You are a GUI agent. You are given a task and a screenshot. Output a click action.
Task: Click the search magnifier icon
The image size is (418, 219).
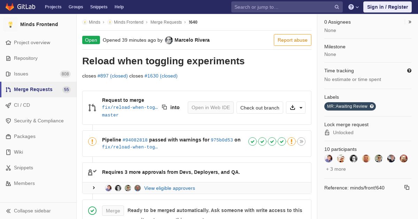(x=337, y=7)
